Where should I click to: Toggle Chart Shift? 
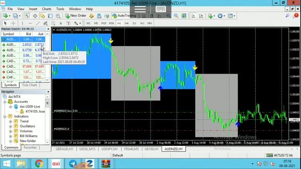pyautogui.click(x=201, y=15)
